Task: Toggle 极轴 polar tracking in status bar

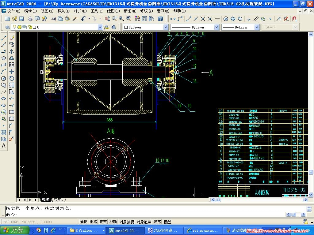Action: 113,222
